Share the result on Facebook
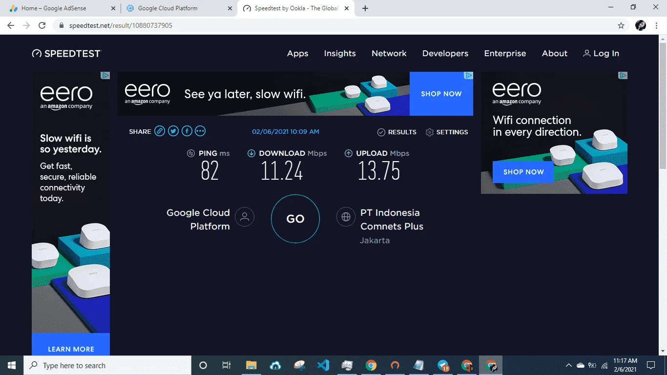 (187, 131)
